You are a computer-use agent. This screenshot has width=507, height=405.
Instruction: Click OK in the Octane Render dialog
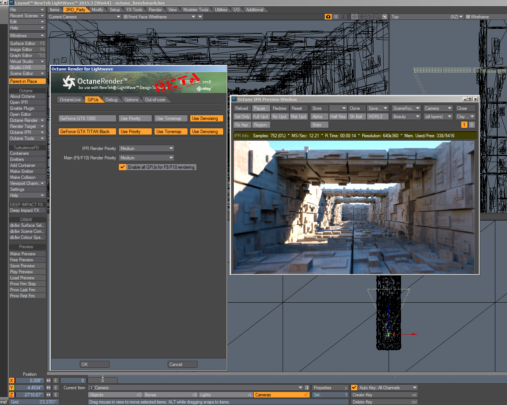95,364
